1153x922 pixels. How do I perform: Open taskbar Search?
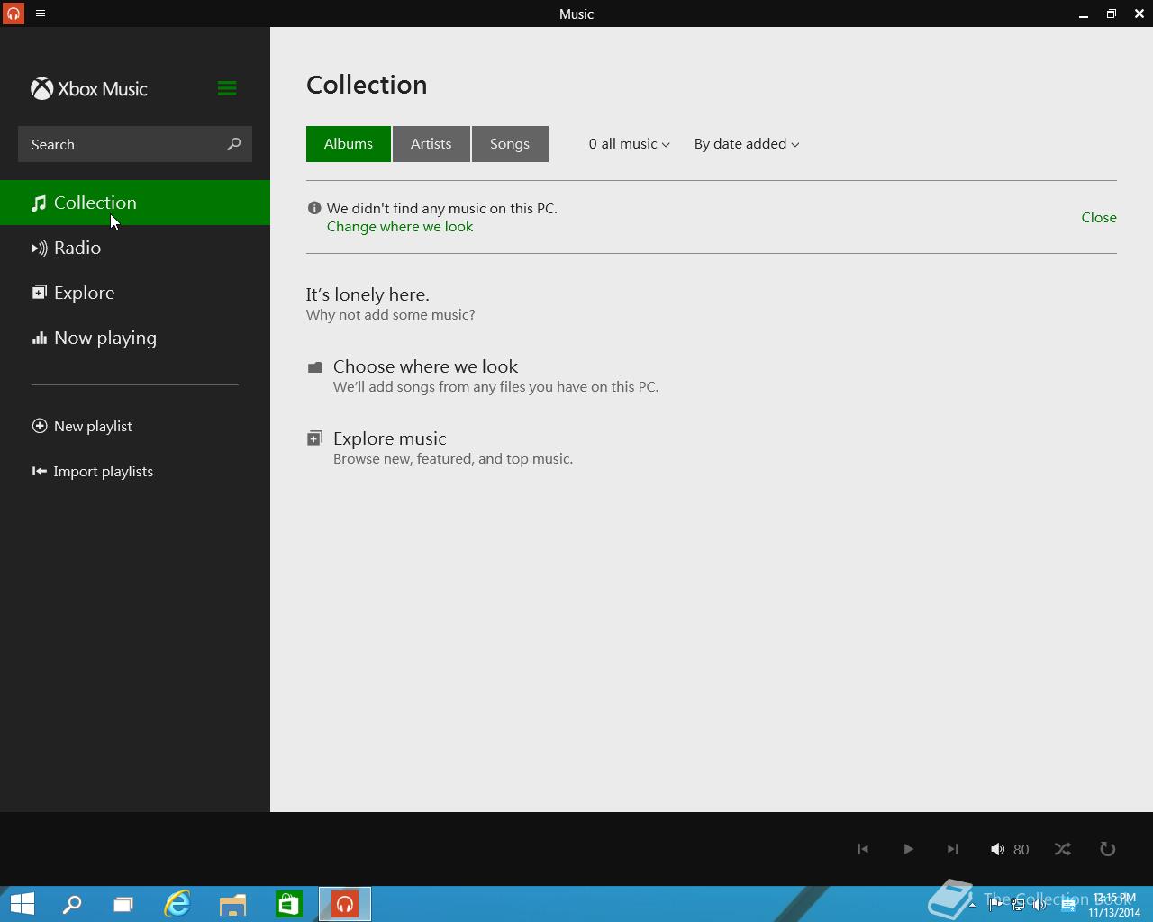pos(72,904)
